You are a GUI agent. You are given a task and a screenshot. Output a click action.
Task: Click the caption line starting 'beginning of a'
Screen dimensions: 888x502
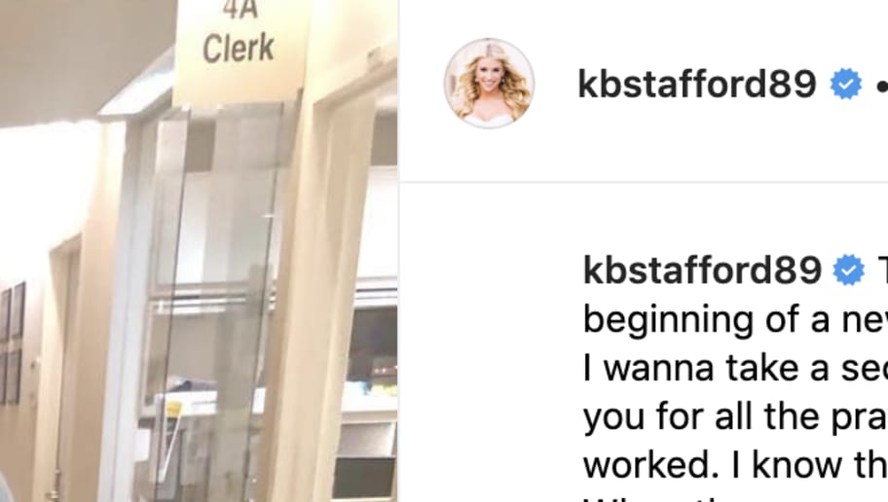[735, 320]
